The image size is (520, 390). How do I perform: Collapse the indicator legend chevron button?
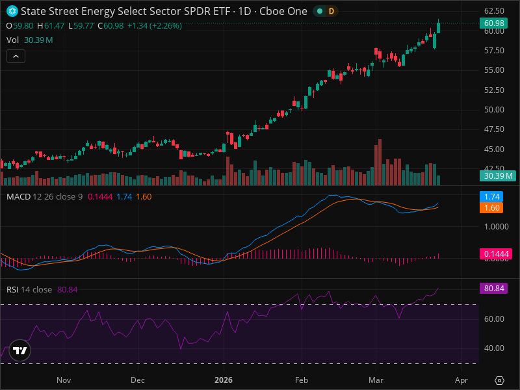[x=16, y=57]
